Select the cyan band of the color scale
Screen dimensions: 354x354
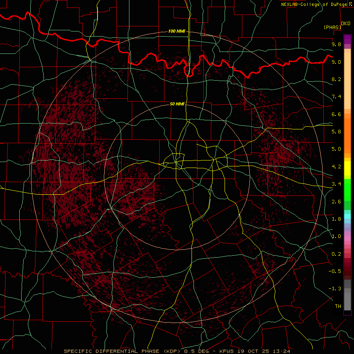pos(347,216)
